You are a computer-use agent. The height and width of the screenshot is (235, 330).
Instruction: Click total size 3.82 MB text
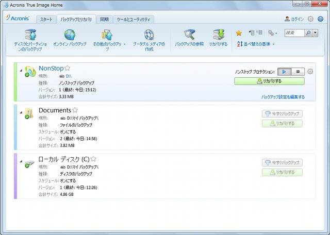tap(67, 145)
